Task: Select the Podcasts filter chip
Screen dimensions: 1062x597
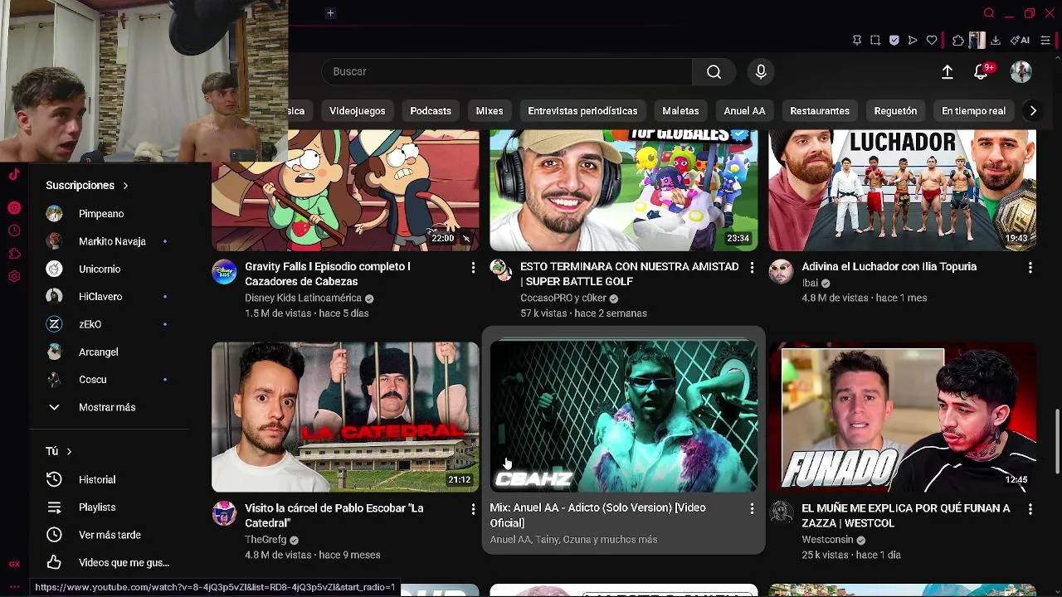Action: (431, 110)
